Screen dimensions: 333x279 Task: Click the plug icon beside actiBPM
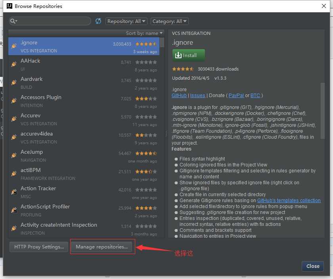(x=14, y=174)
